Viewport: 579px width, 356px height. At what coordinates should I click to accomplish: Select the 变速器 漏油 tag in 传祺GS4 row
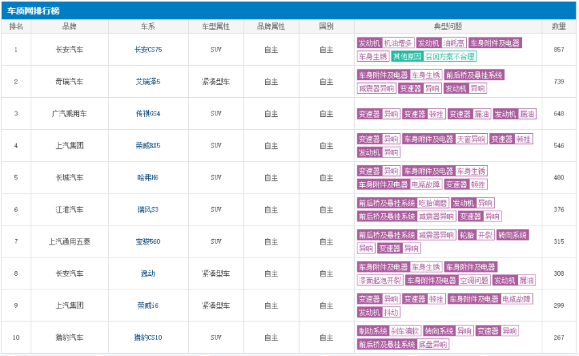point(470,114)
